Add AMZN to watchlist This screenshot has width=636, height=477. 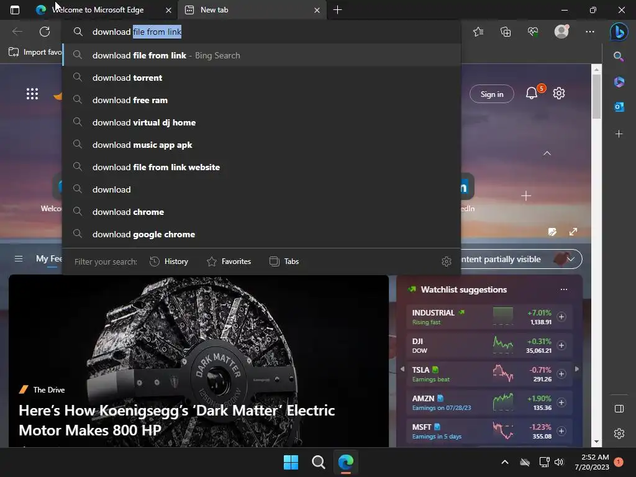click(561, 402)
